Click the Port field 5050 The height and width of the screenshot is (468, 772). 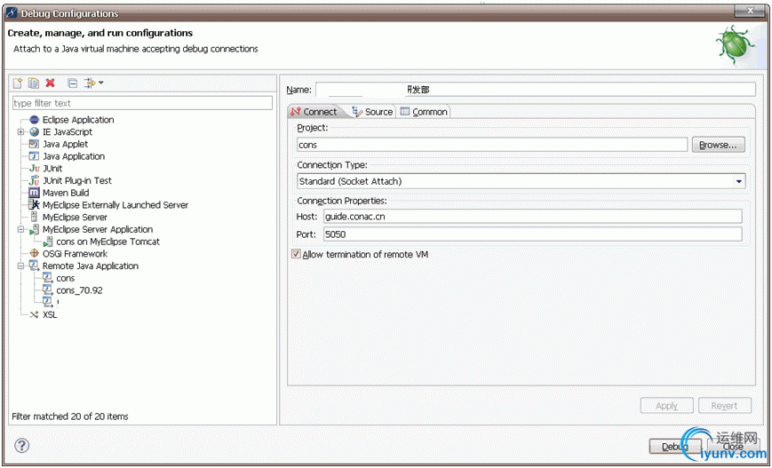(x=532, y=234)
